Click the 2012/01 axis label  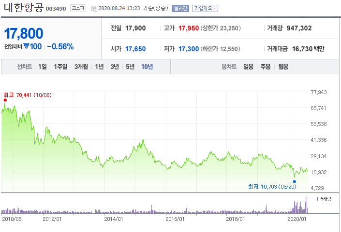coord(52,219)
